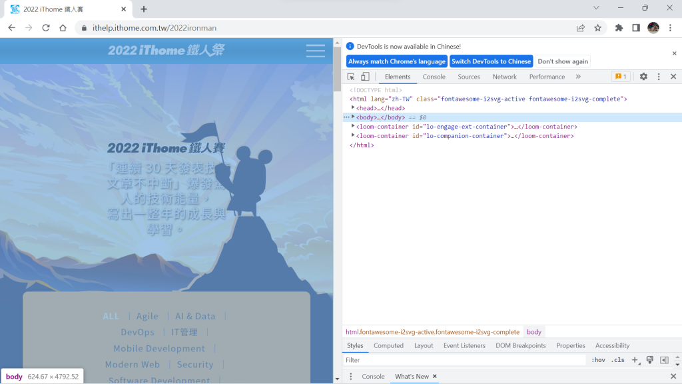Toggle computed styles sidebar icon
Viewport: 682px width, 384px height.
[x=664, y=360]
